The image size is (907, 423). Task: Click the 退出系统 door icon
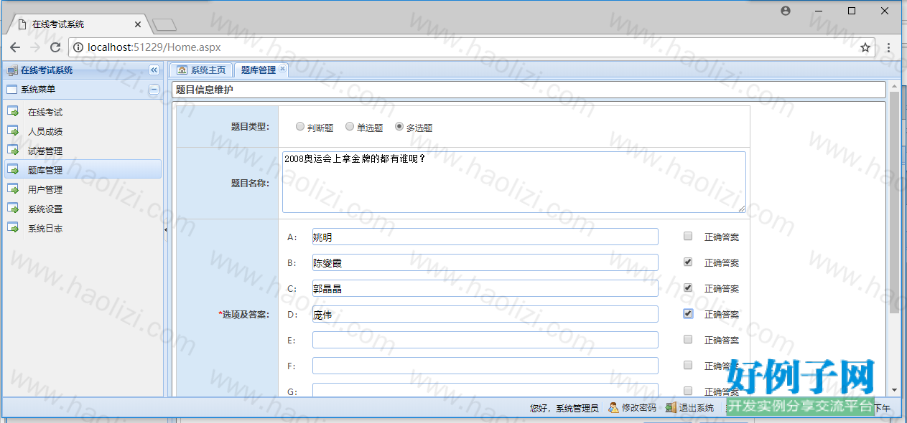point(671,407)
